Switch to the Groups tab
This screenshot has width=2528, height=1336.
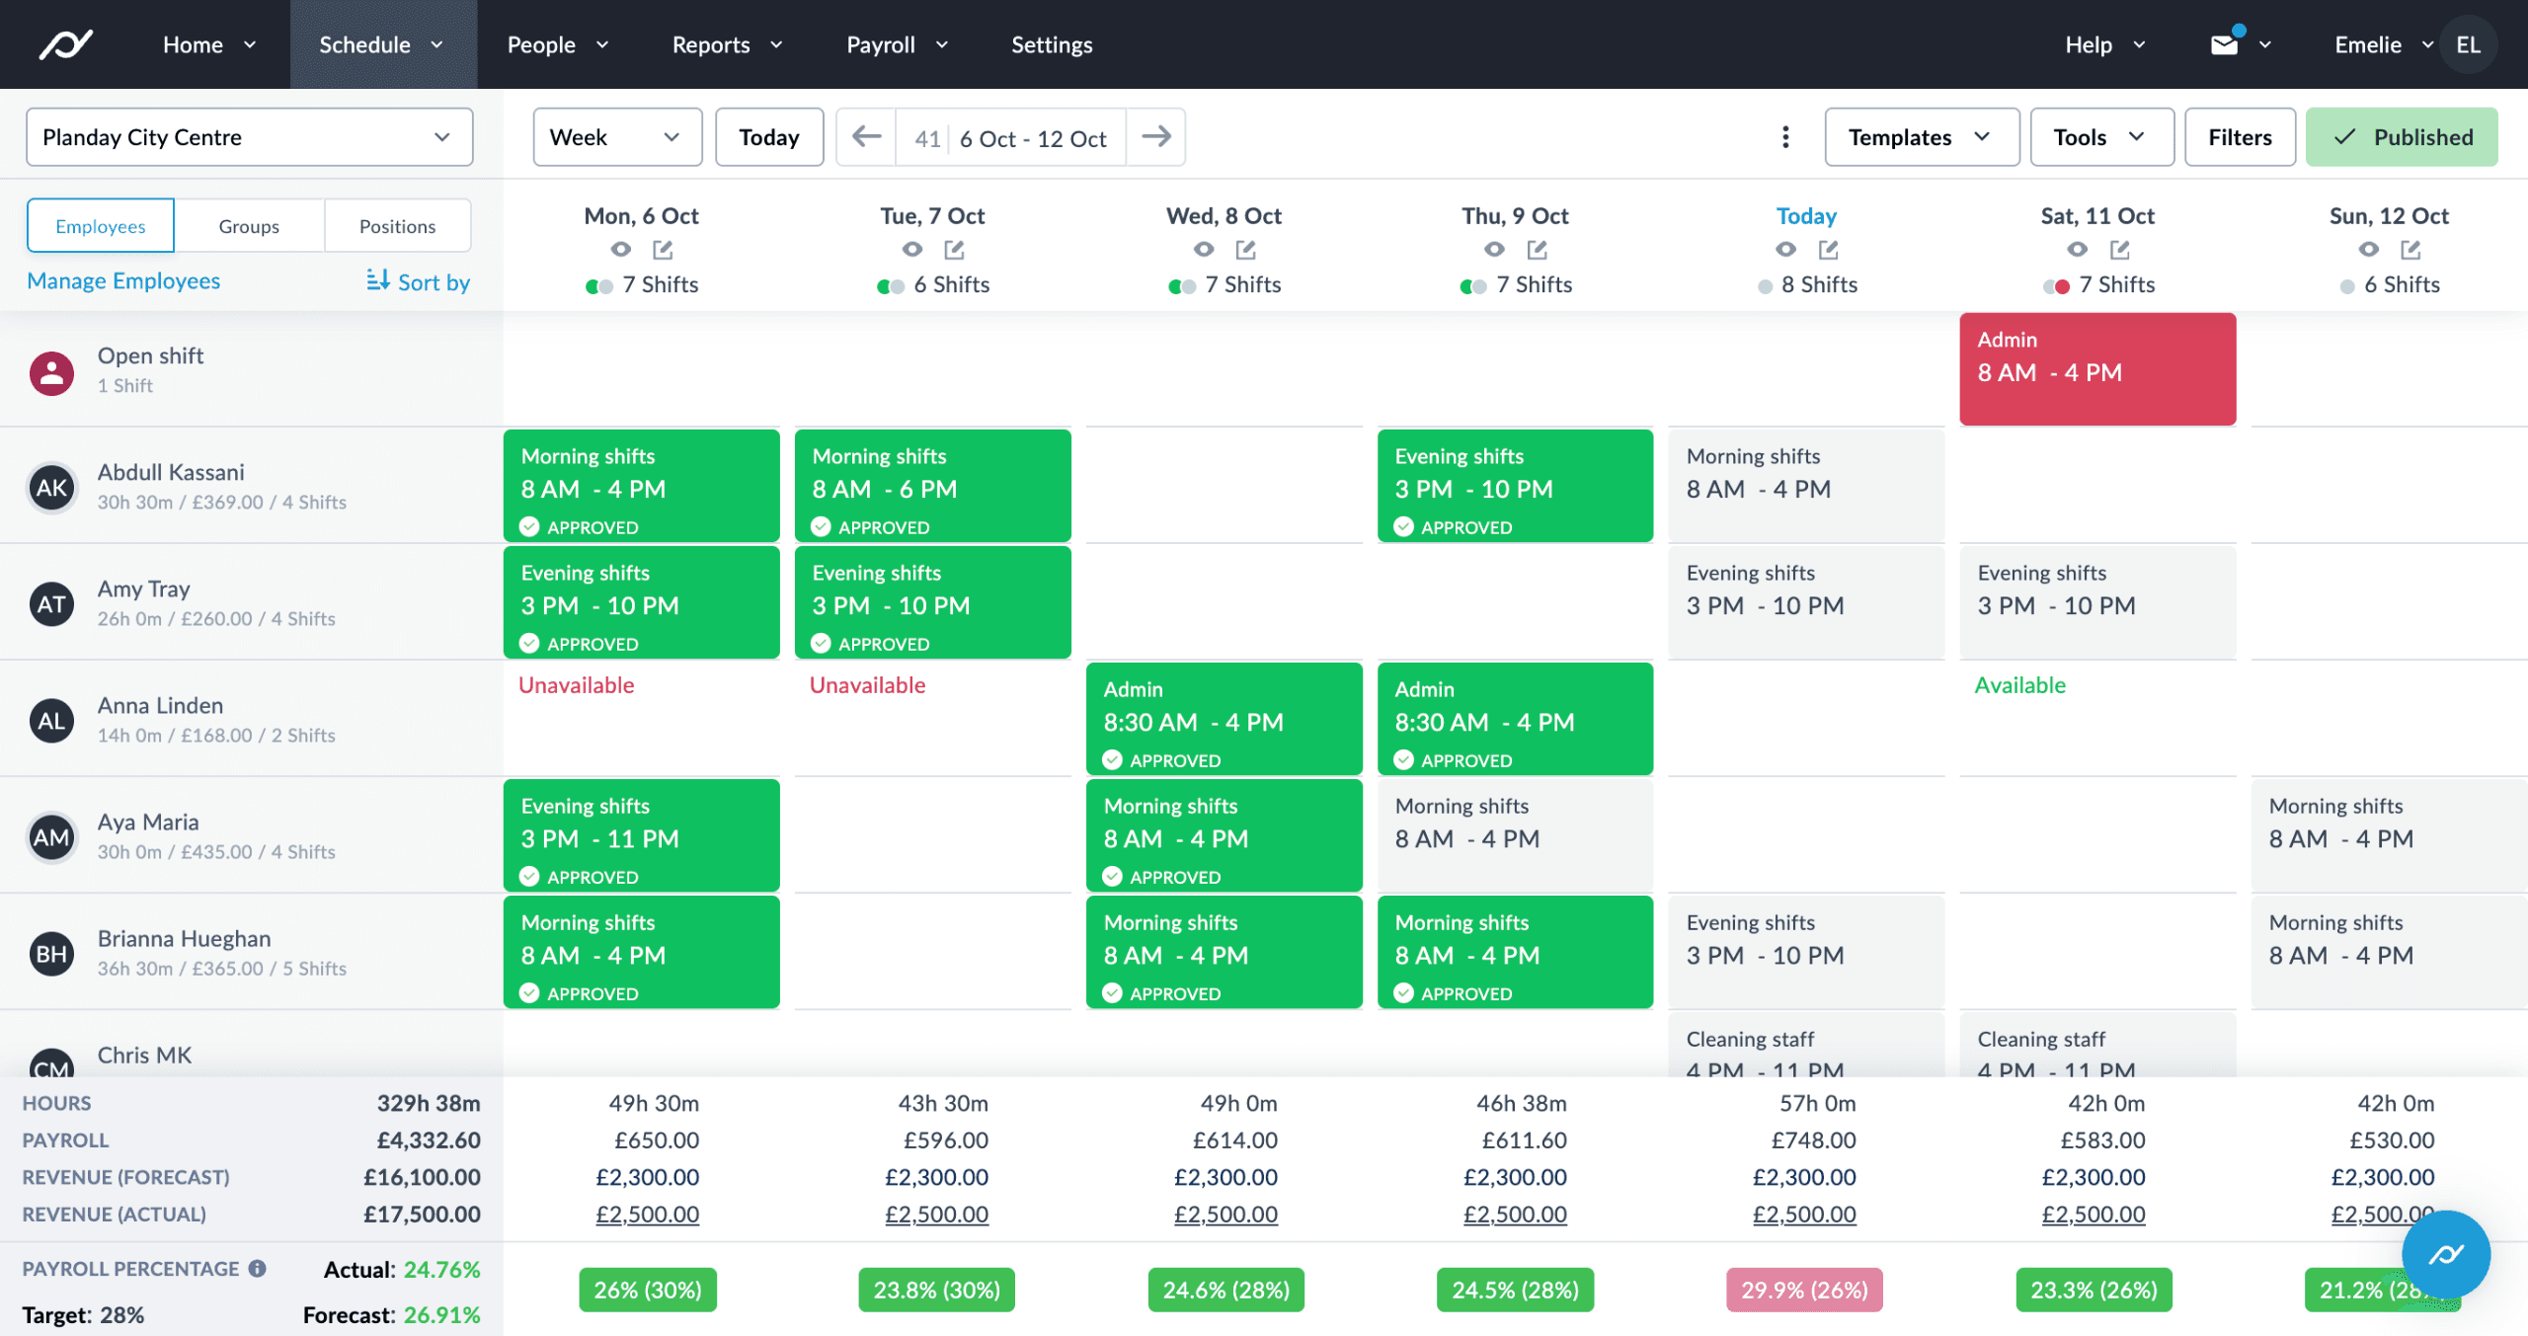tap(249, 225)
